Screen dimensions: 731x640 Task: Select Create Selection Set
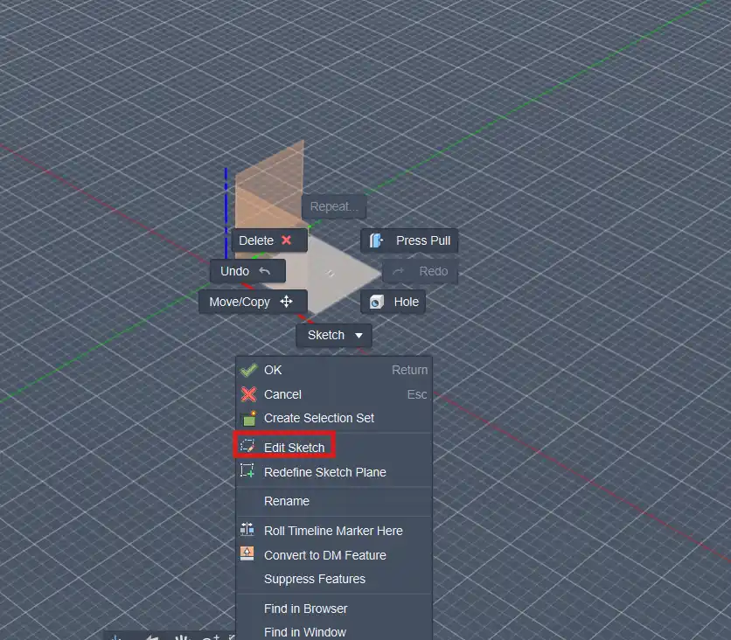point(334,418)
